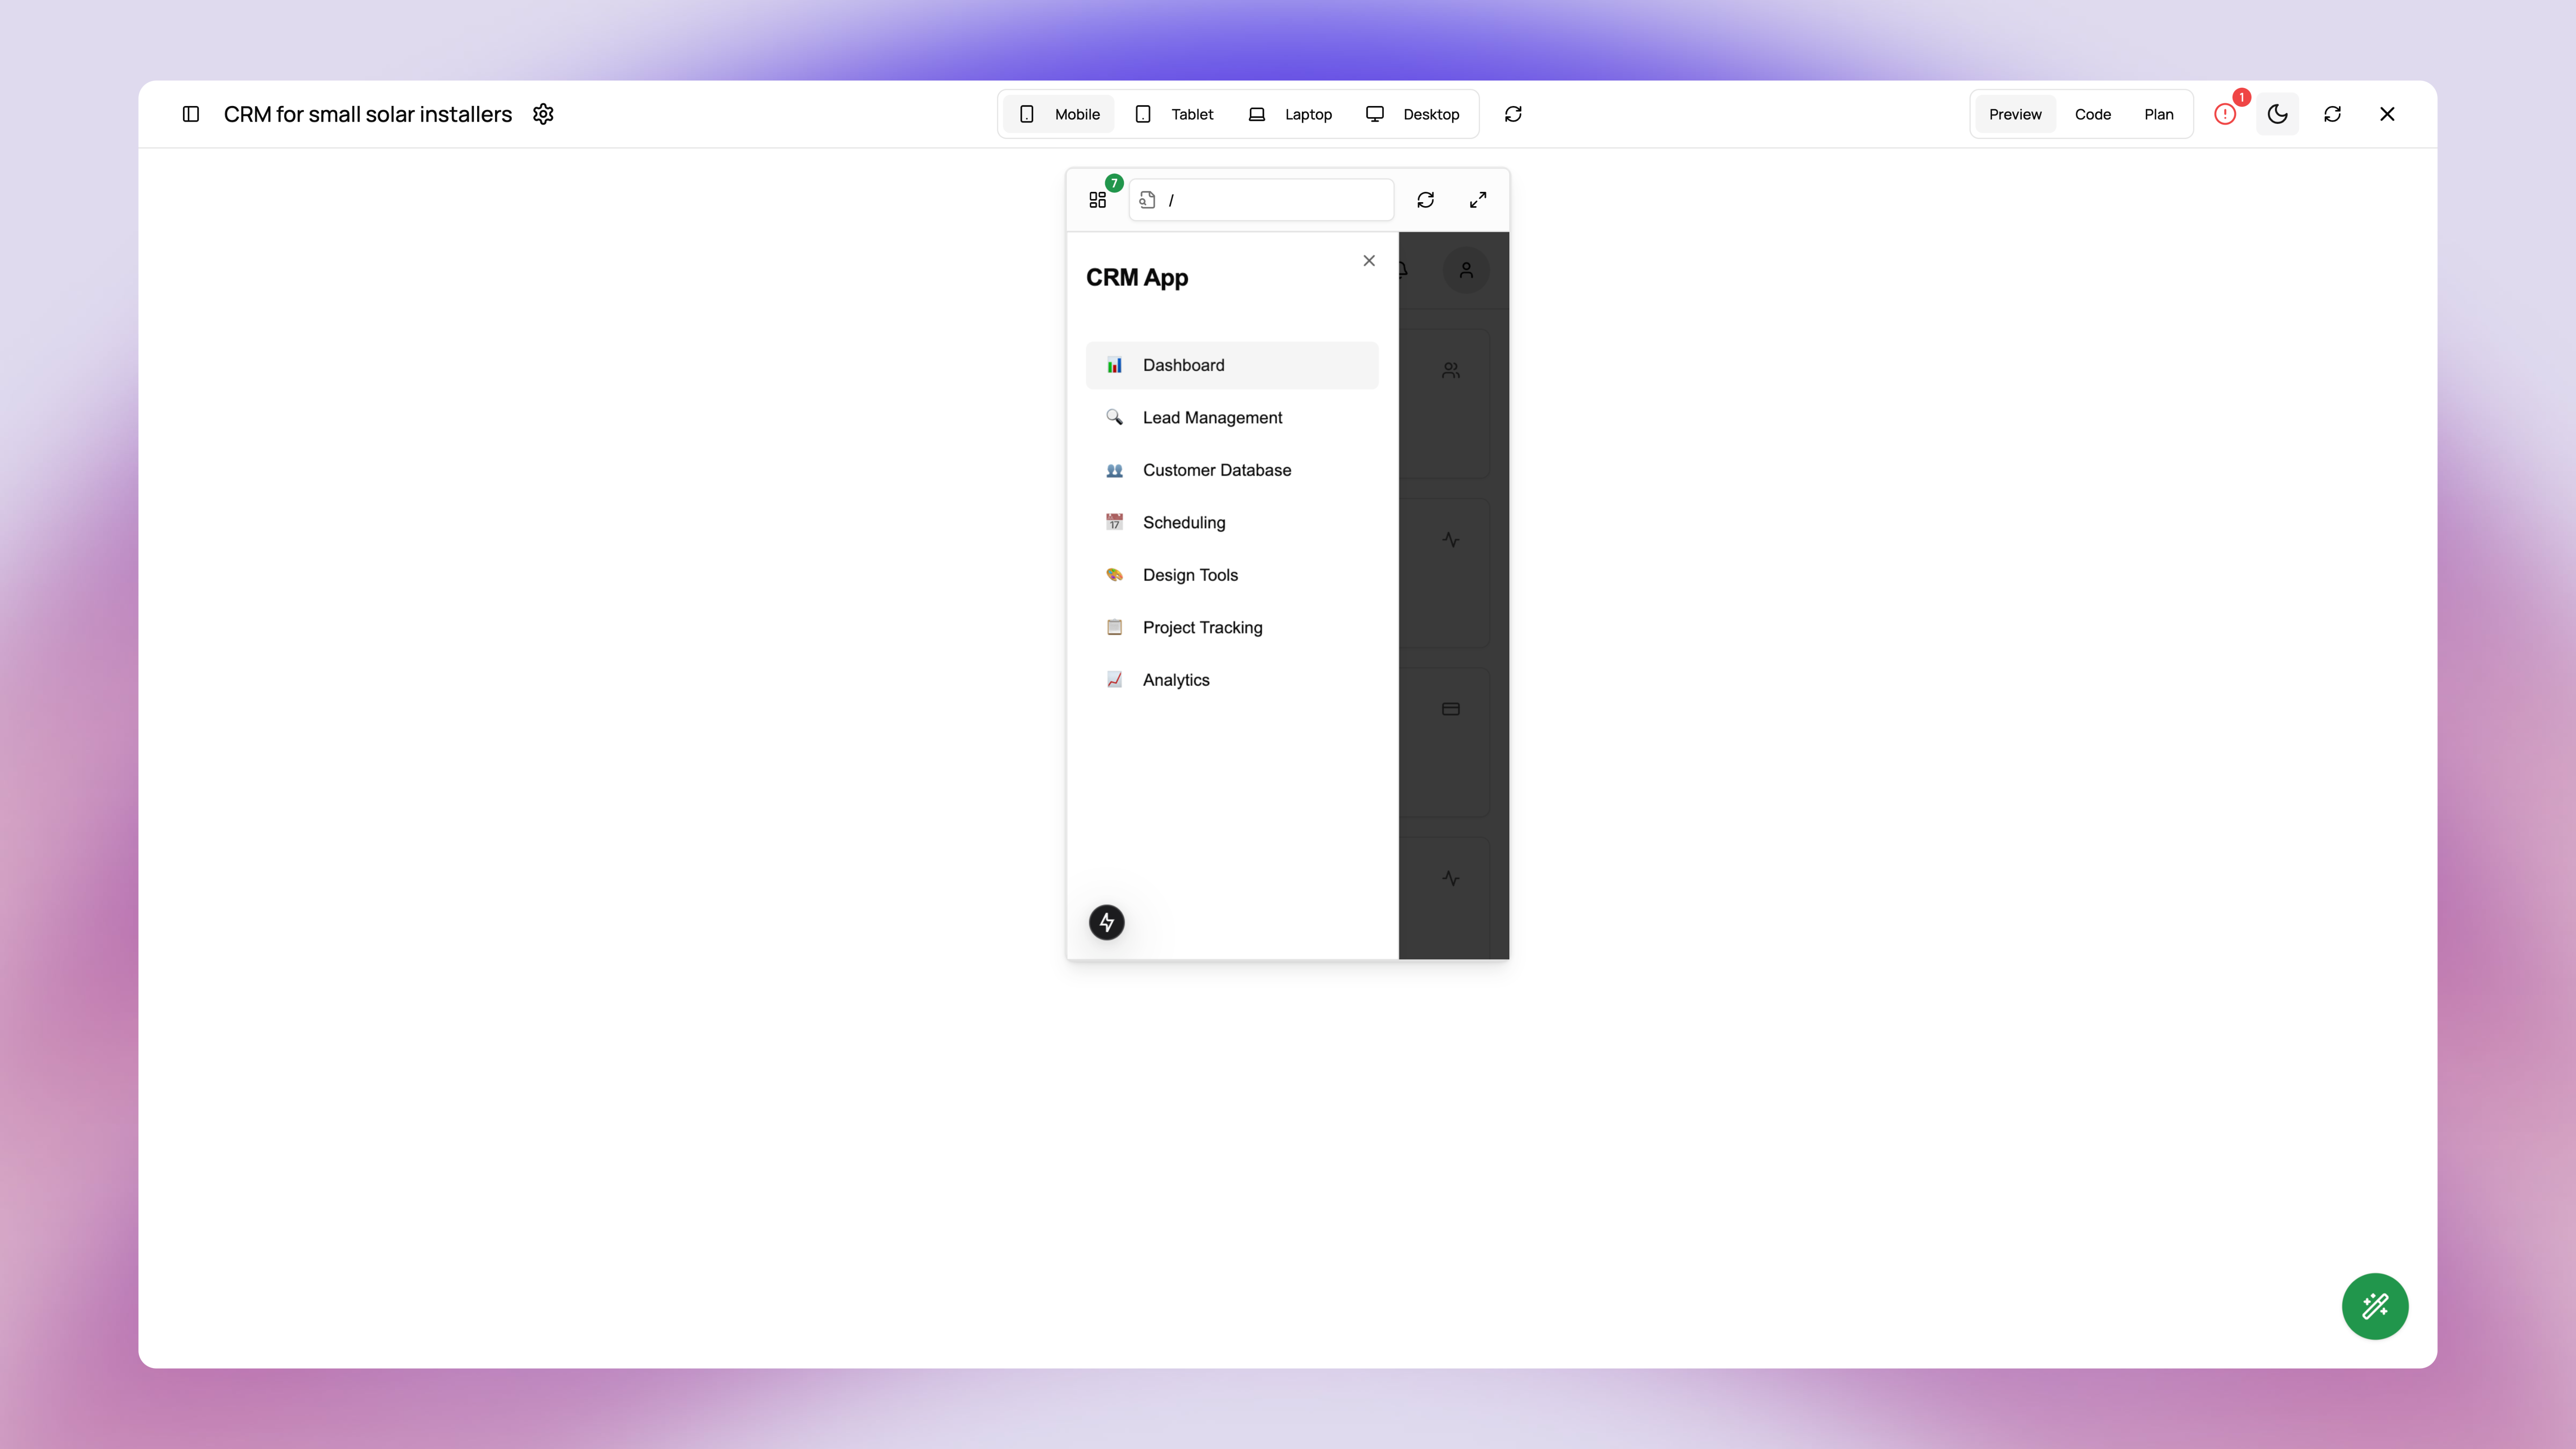Open the Analytics menu item
This screenshot has height=1449, width=2576.
pos(1176,680)
